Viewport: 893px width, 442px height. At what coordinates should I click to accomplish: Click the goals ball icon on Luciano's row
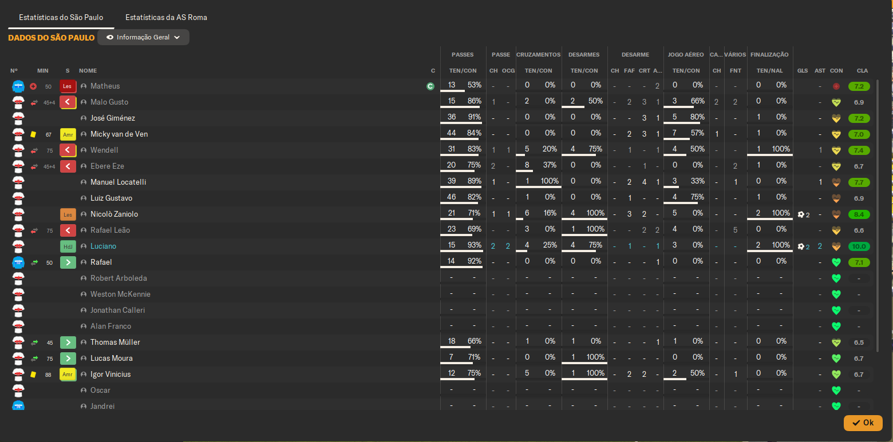(801, 246)
